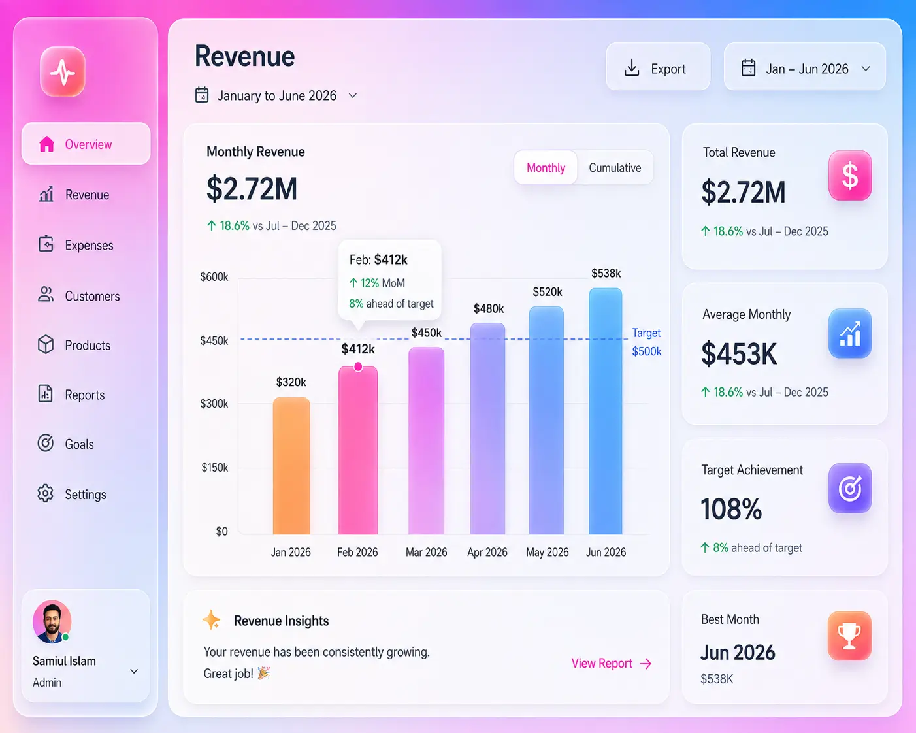Screen dimensions: 916x733
Task: Click the "Apr 2026" axis label
Action: pos(487,552)
